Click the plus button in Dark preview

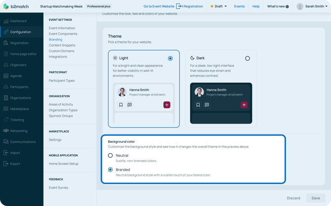tap(244, 105)
